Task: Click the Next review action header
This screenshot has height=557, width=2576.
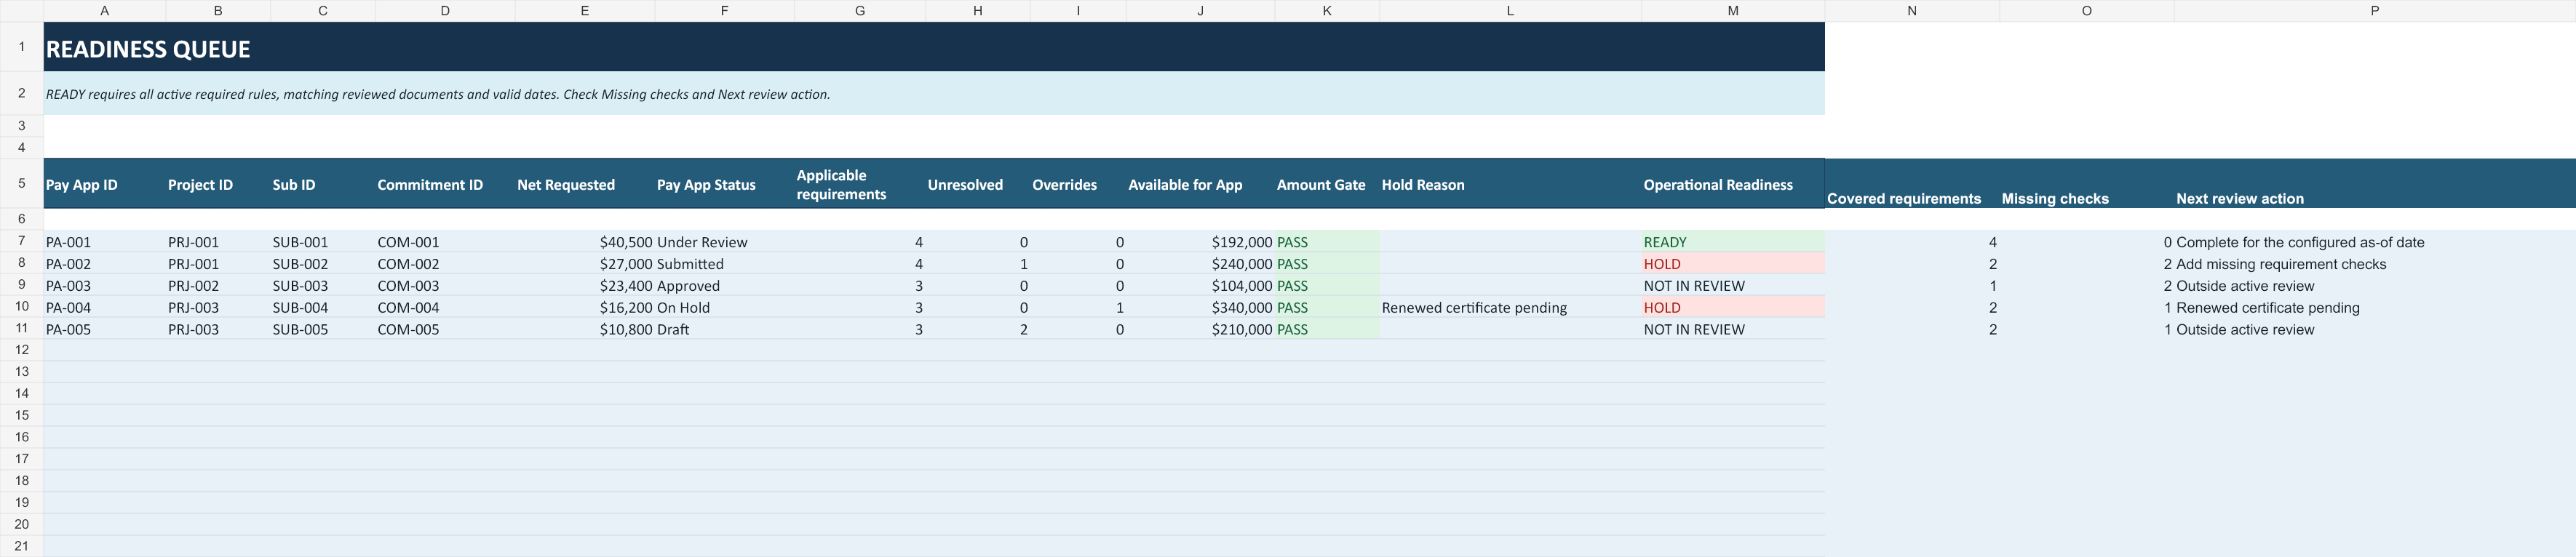Action: (2375, 184)
